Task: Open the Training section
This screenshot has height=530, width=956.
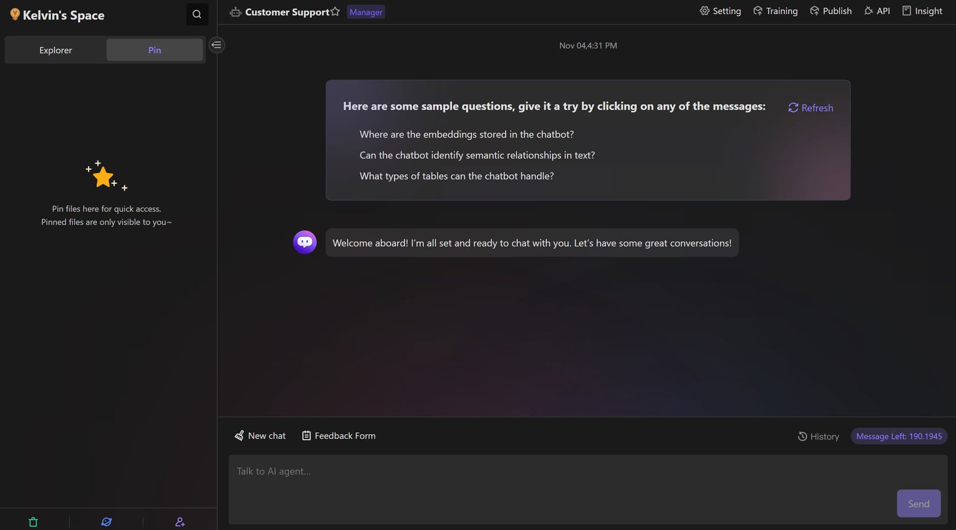Action: tap(775, 11)
